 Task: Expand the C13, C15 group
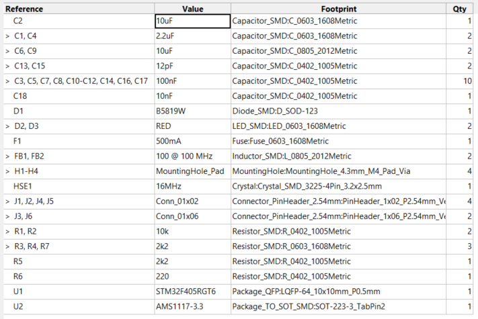pyautogui.click(x=7, y=66)
